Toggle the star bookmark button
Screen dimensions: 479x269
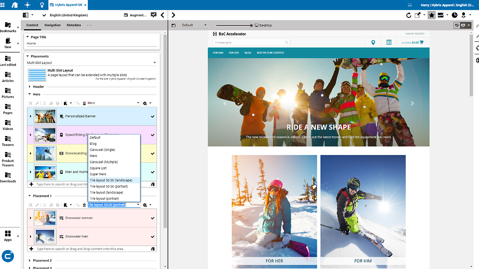[x=431, y=15]
